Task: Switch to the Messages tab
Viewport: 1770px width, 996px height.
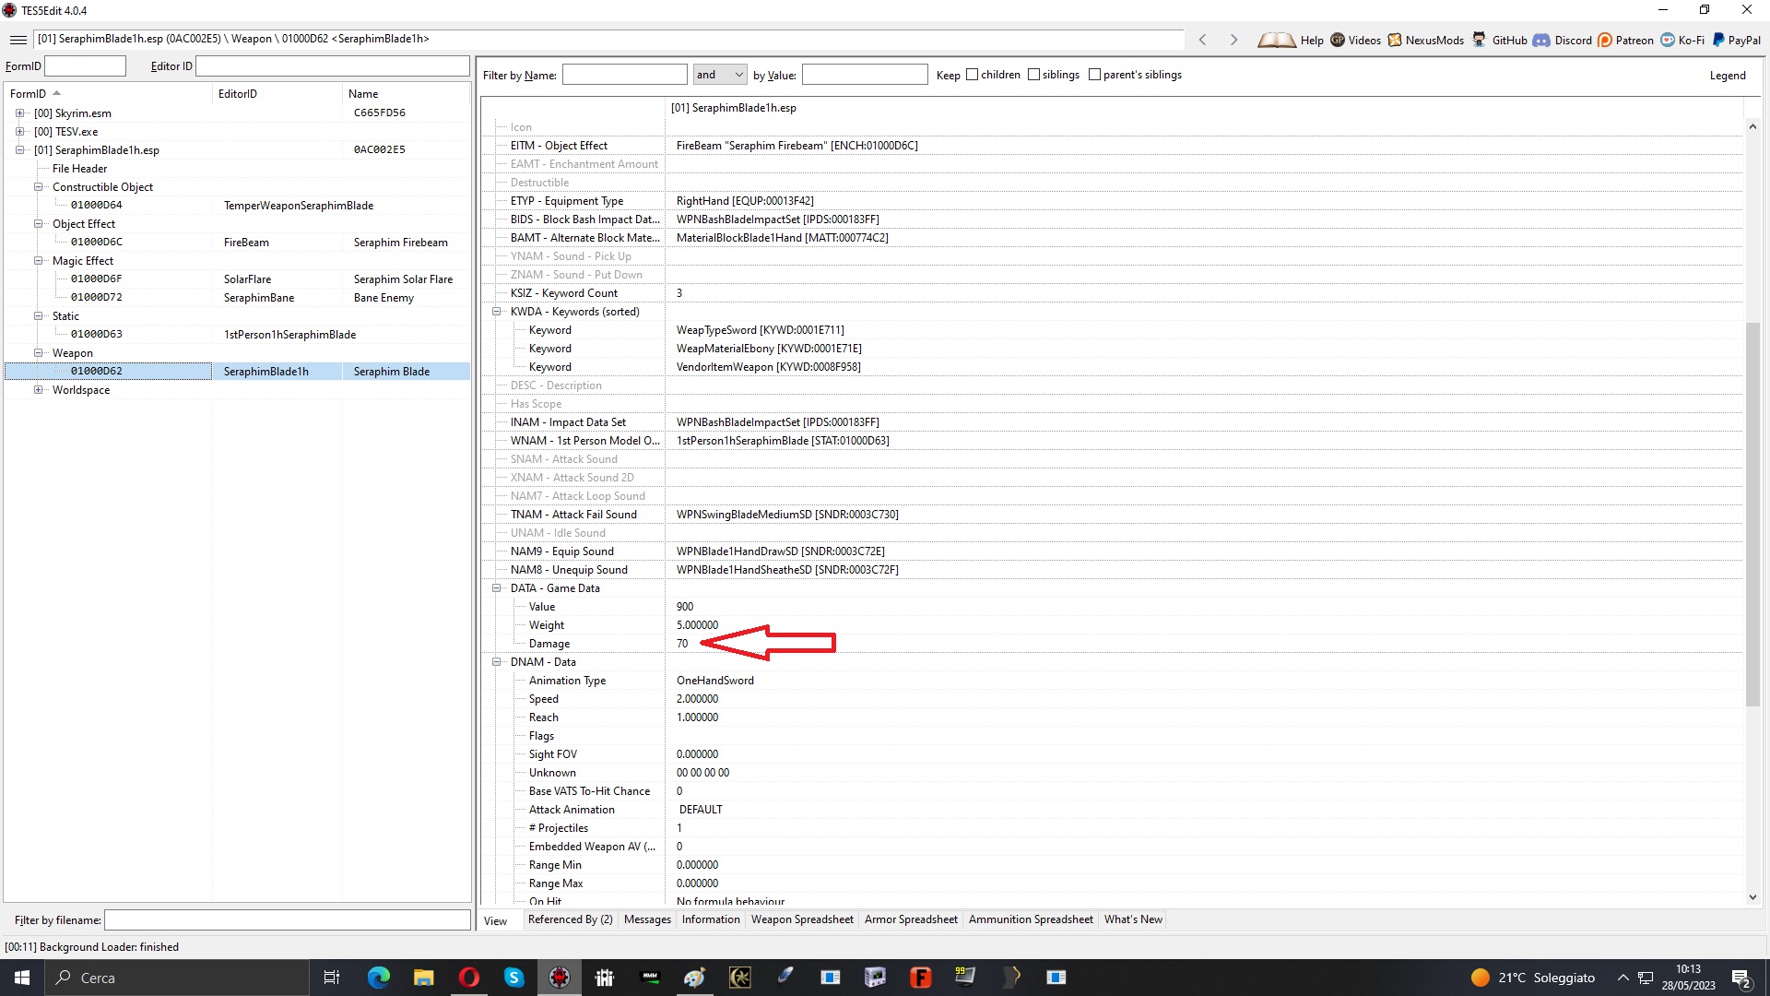Action: pos(647,919)
